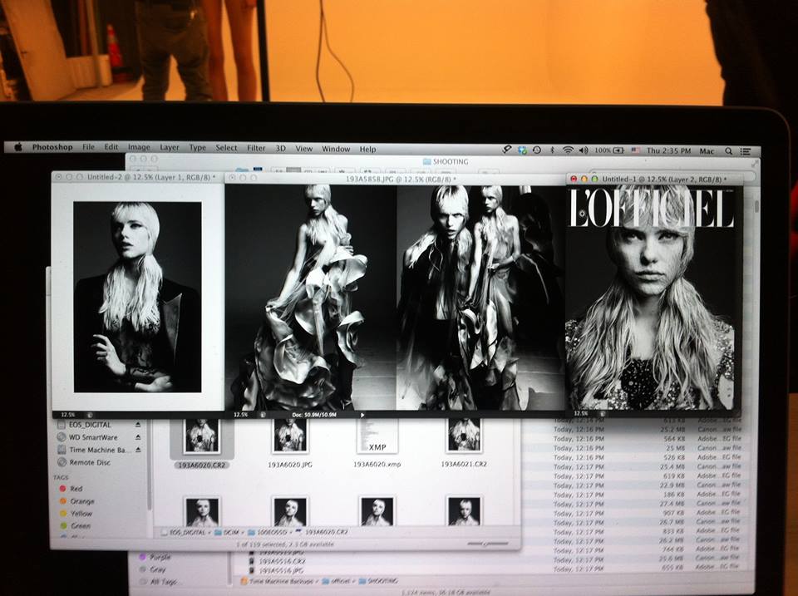Click 100EOS5D folder in path bar
Screen dimensions: 798x596
click(x=268, y=532)
